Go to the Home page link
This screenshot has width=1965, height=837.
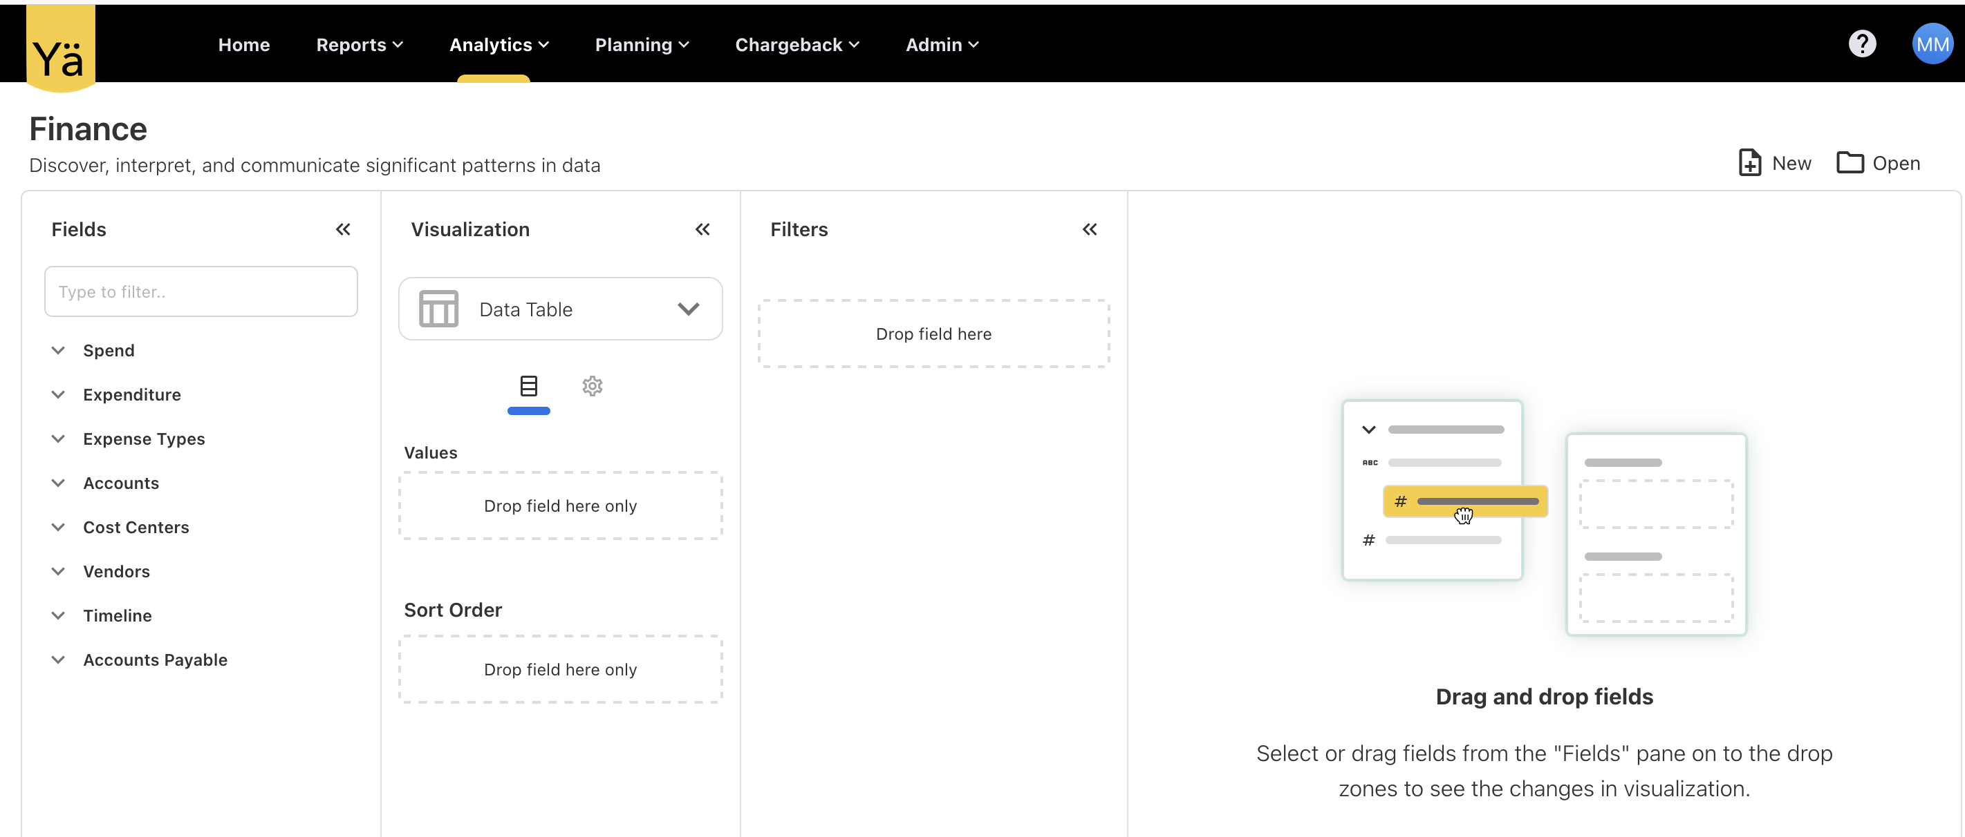(x=243, y=45)
